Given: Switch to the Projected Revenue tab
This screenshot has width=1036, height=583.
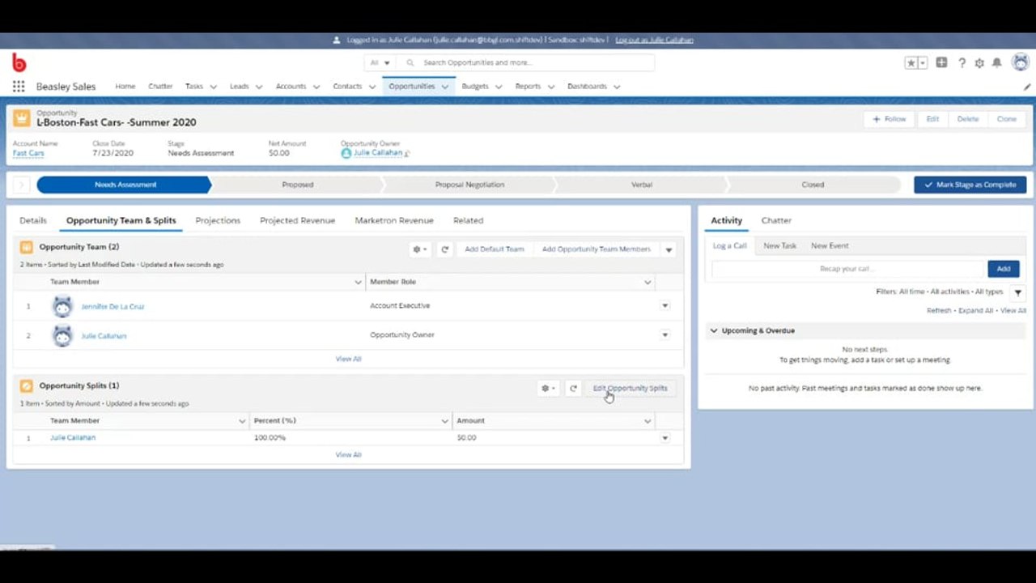Looking at the screenshot, I should (x=297, y=220).
